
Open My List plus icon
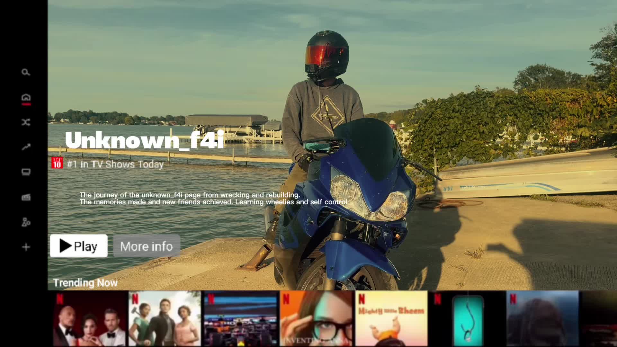click(26, 247)
